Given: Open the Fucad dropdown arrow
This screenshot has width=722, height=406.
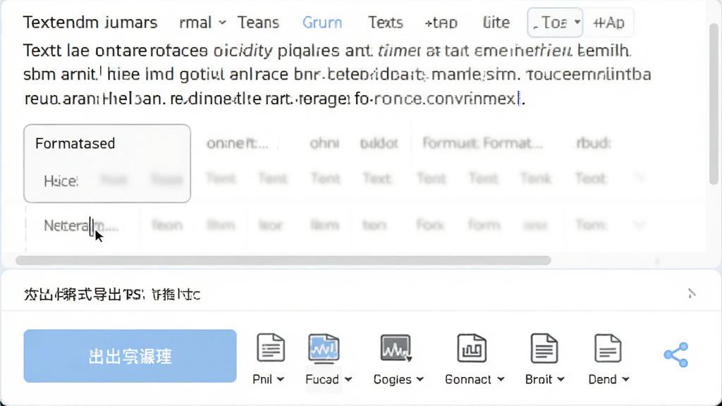Looking at the screenshot, I should [x=348, y=379].
